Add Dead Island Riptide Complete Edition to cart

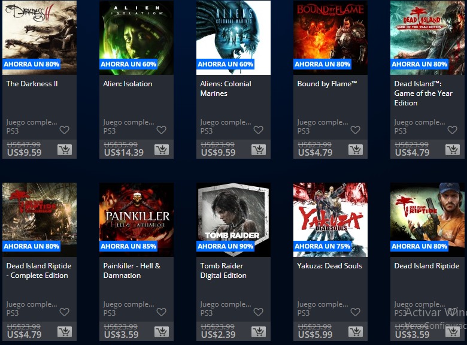click(65, 332)
